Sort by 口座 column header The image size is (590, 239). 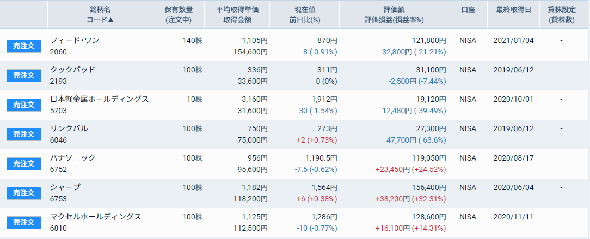468,10
